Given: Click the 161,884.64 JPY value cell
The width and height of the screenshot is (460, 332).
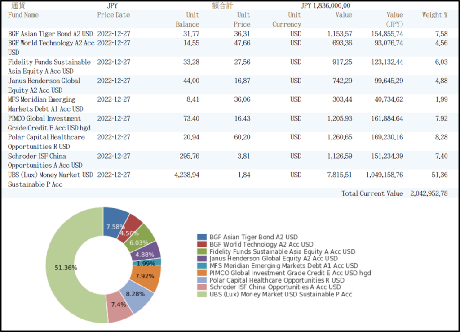Looking at the screenshot, I should [387, 118].
